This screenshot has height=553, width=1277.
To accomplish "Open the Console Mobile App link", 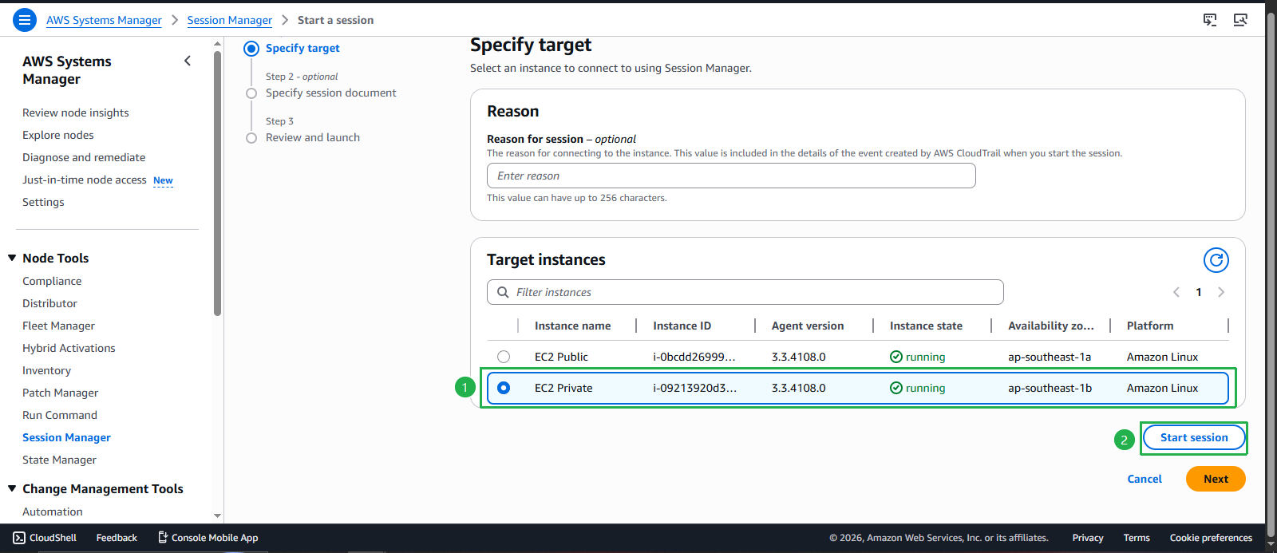I will [x=208, y=538].
